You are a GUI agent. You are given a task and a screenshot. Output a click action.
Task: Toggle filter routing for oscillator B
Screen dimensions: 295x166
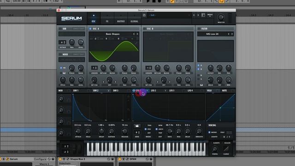199,69
